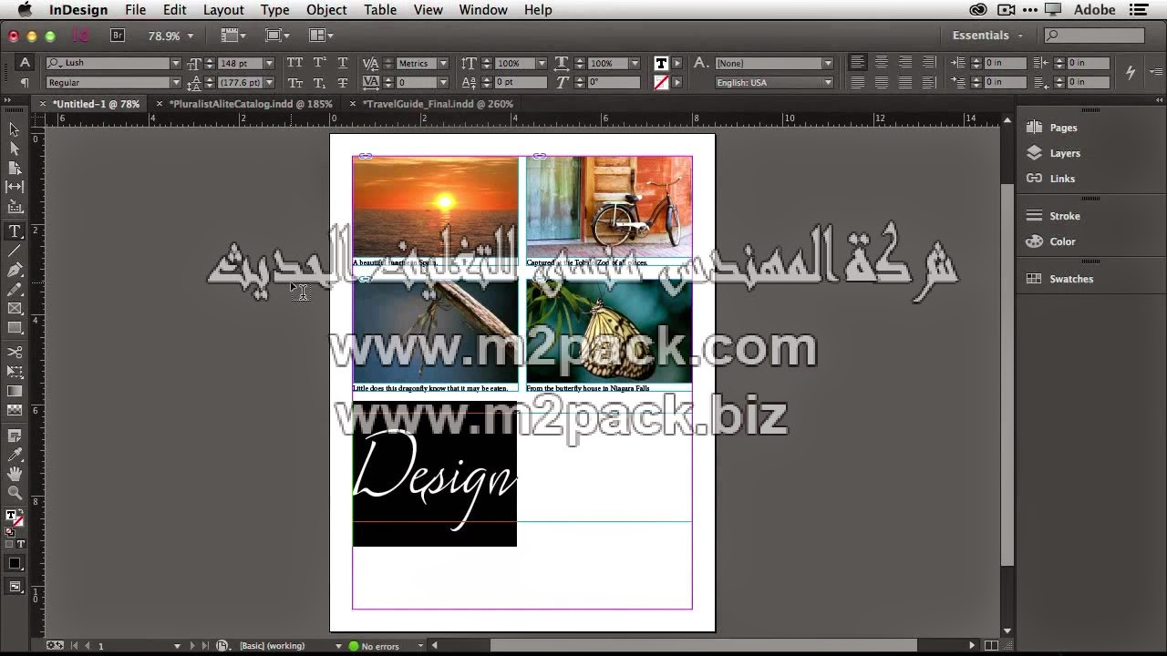
Task: Open the Regular font style dropdown
Action: (x=176, y=82)
